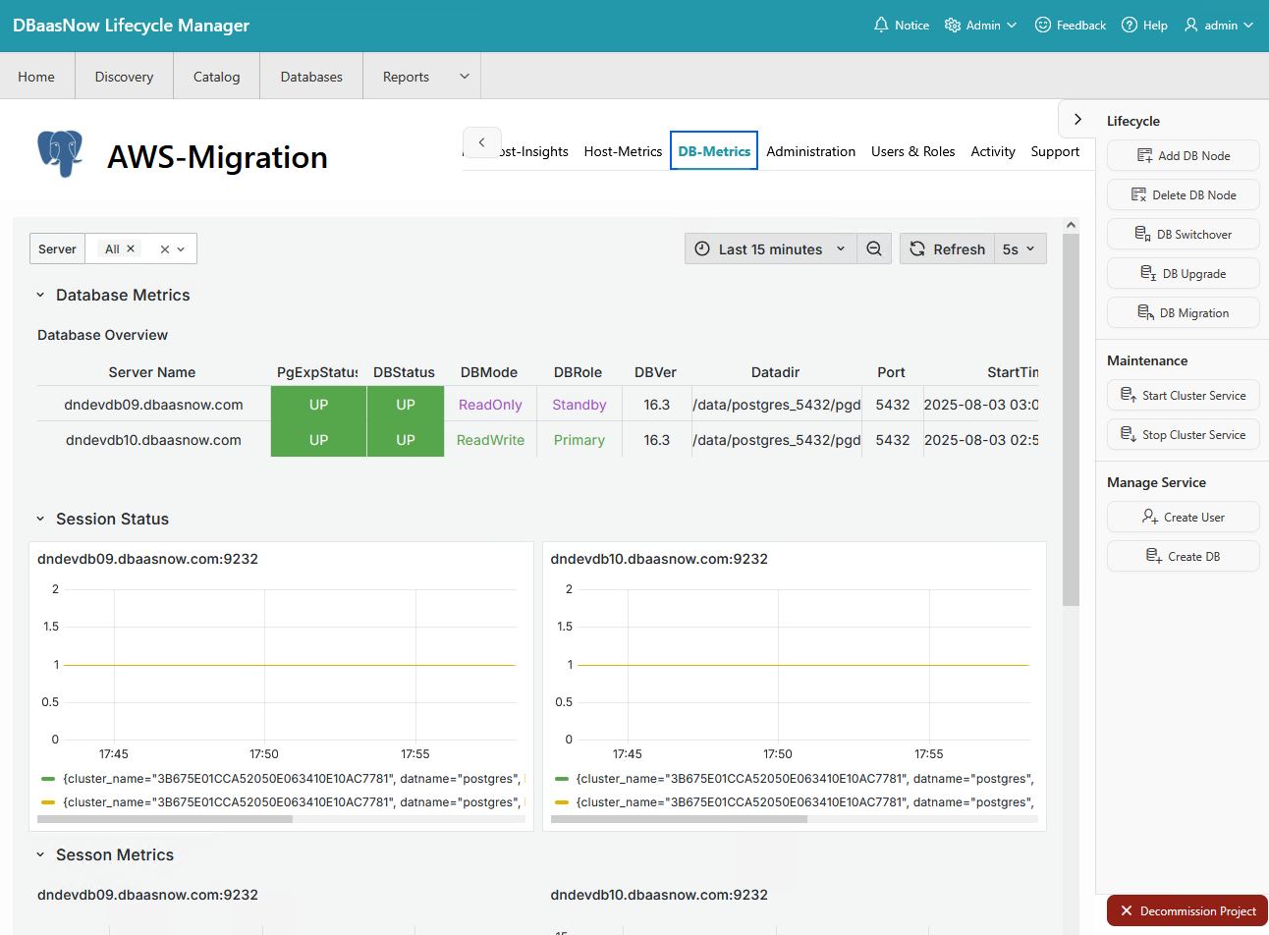1269x935 pixels.
Task: Open the 5s refresh interval dropdown
Action: click(1019, 249)
